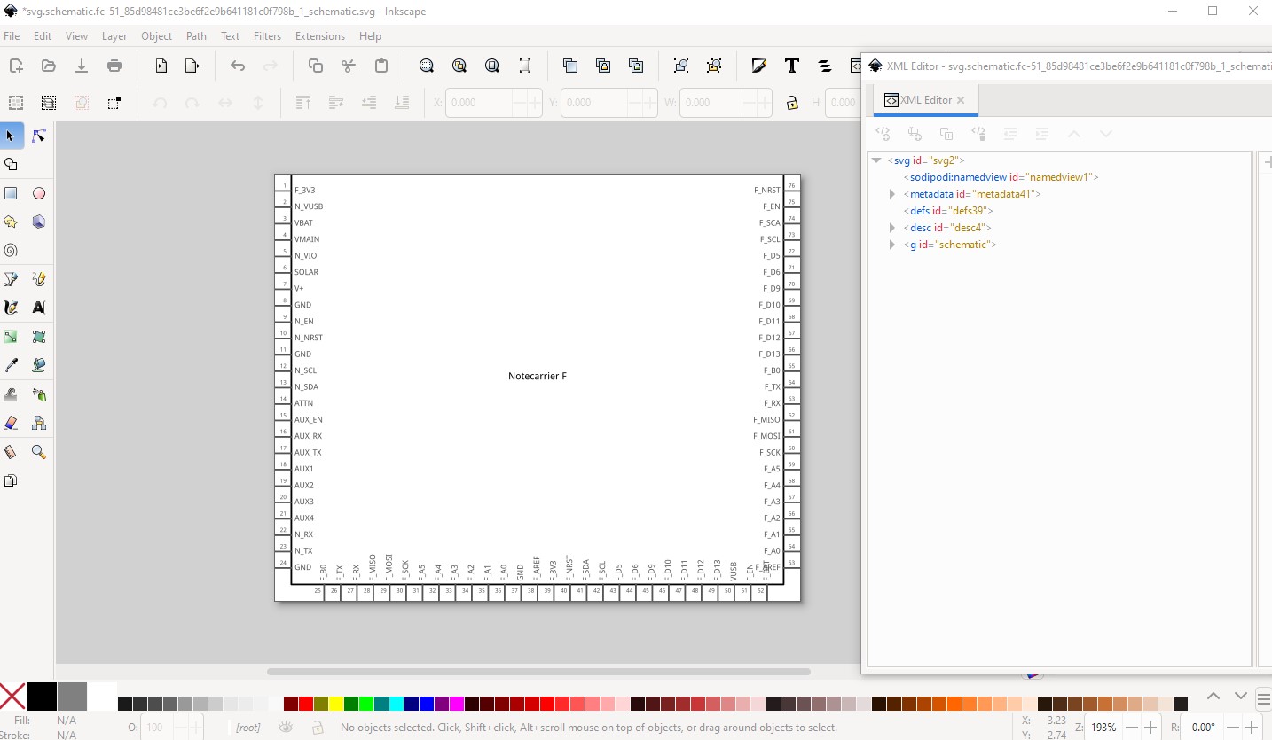Choose the Rectangle tool
This screenshot has height=740, width=1272.
pos(11,193)
